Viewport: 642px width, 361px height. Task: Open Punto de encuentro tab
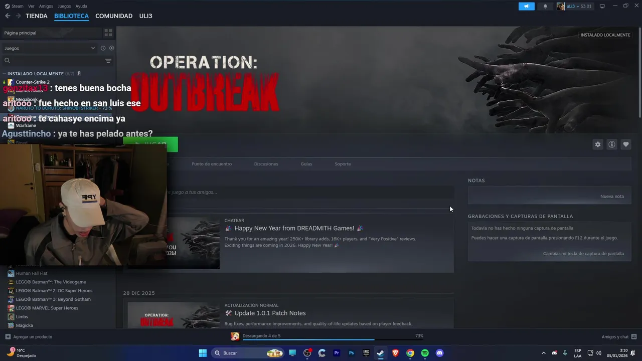(x=212, y=164)
